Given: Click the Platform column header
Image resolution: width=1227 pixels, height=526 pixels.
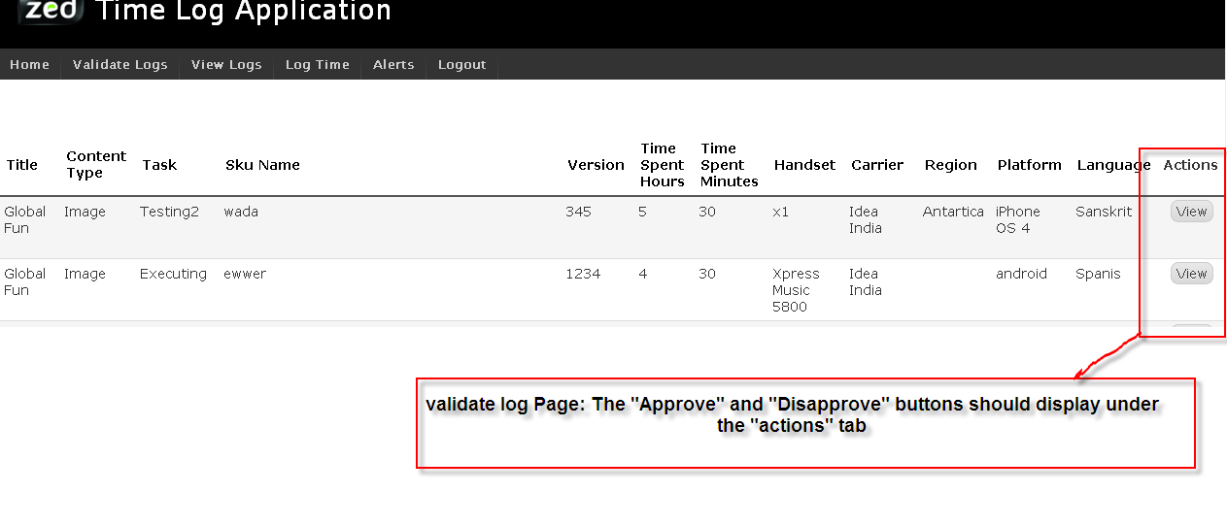Looking at the screenshot, I should (1029, 165).
